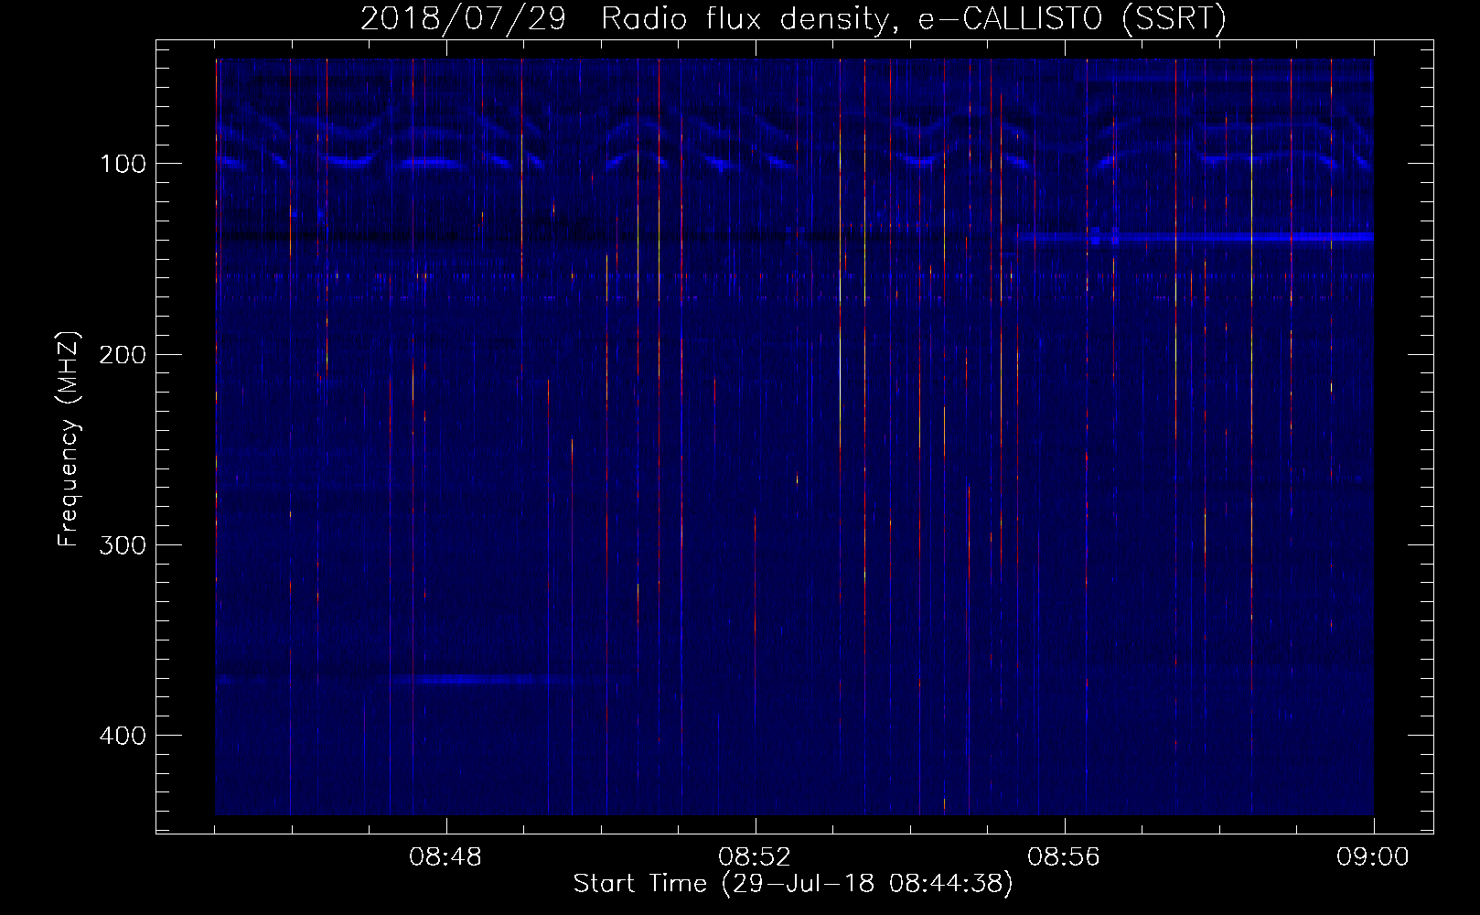This screenshot has width=1480, height=915.
Task: Click the 08:48 time tick label
Action: 445,857
